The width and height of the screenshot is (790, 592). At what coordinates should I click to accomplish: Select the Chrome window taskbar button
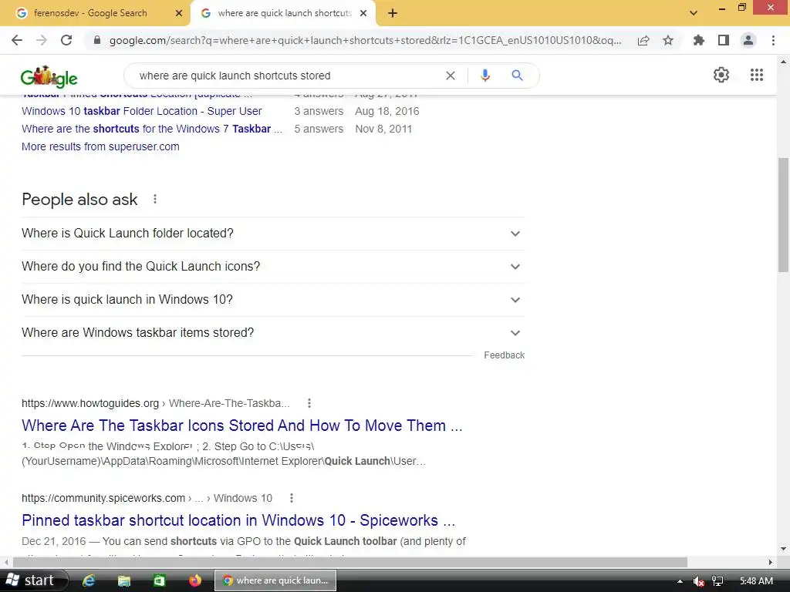click(x=275, y=580)
